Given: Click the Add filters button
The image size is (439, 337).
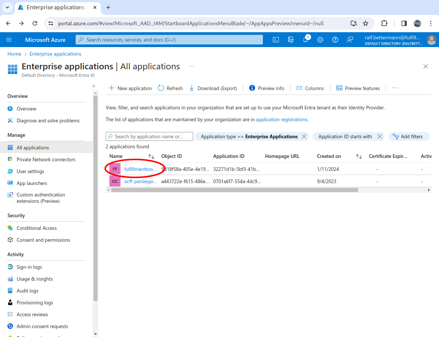Looking at the screenshot, I should tap(408, 136).
